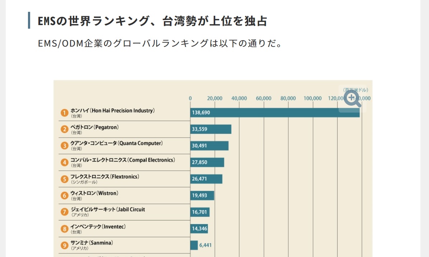Screen dimensions: 429x257
Task: Open the EMS ranking chart image
Action: pyautogui.click(x=213, y=168)
